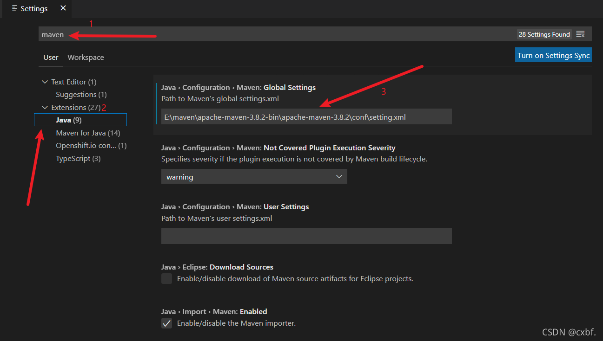This screenshot has height=341, width=603.
Task: Select Maven for Java (14) entry
Action: coord(88,133)
